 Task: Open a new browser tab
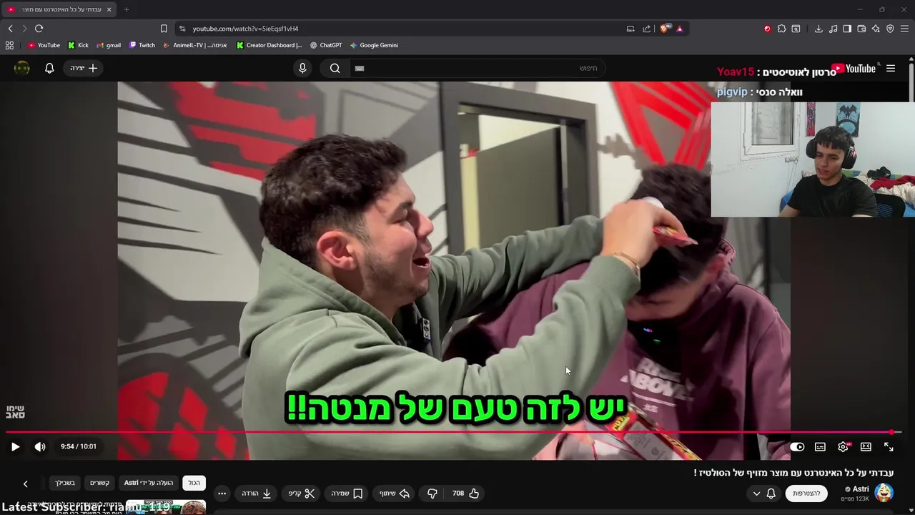pos(127,9)
